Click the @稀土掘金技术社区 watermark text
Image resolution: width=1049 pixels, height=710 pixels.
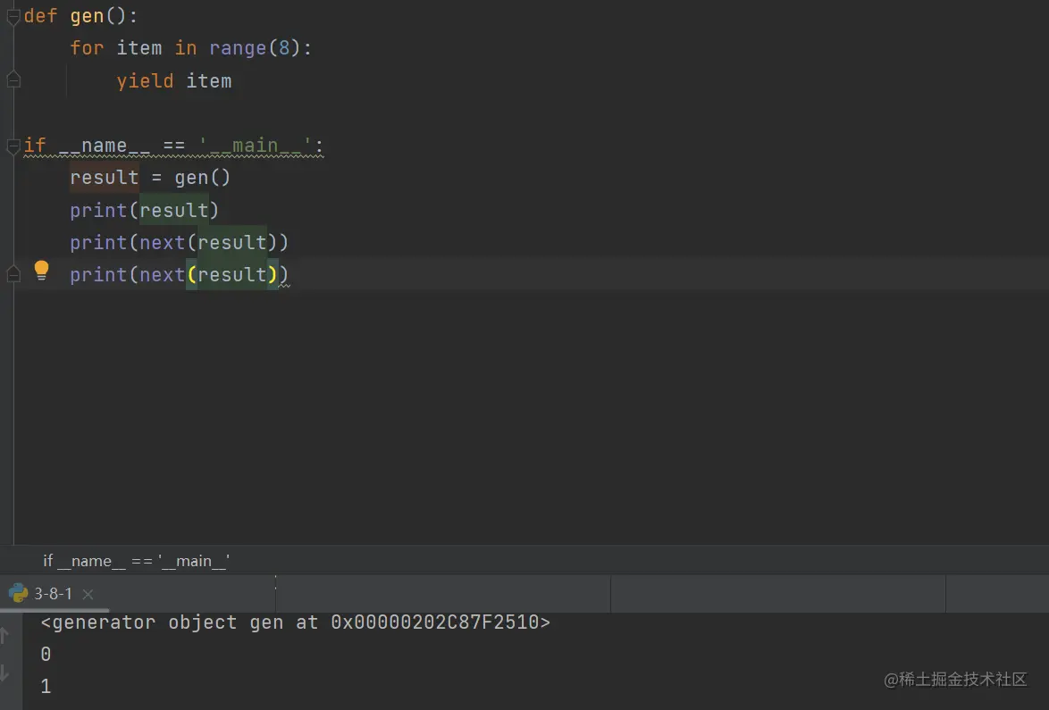954,680
